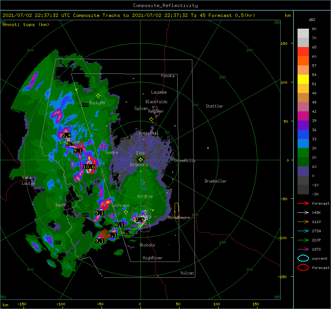Select the 65 dBZ red swatch

click(x=303, y=51)
